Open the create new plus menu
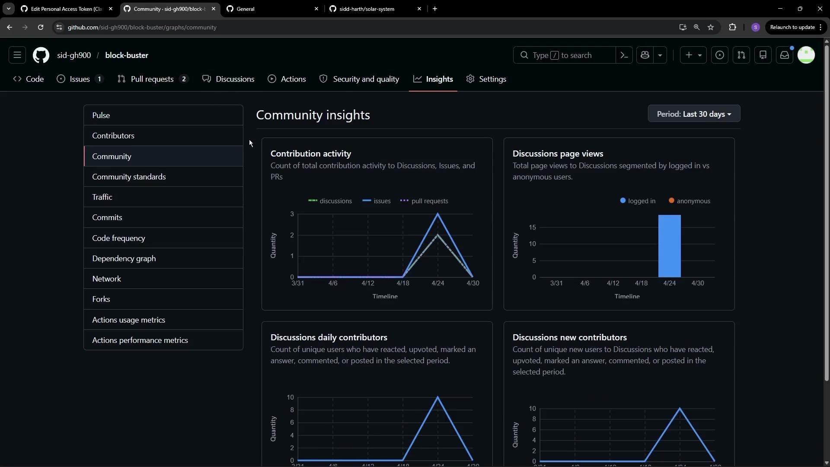 point(693,55)
